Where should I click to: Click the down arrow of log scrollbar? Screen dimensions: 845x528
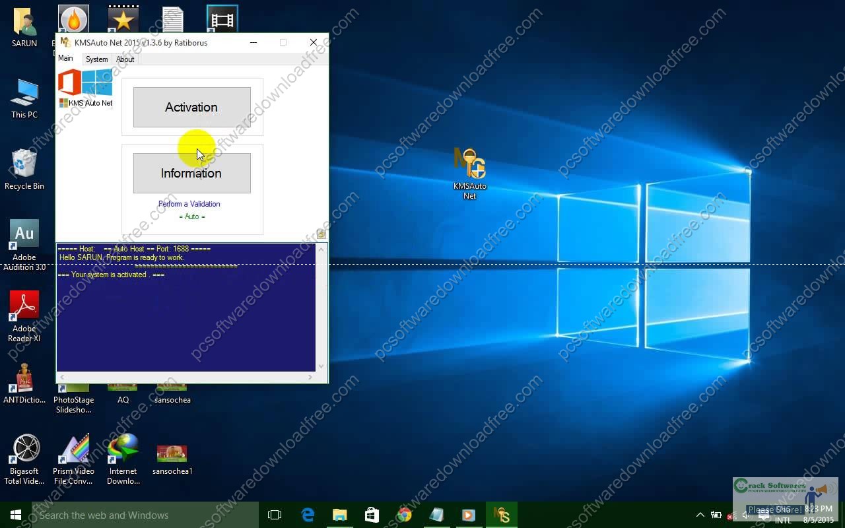coord(321,366)
